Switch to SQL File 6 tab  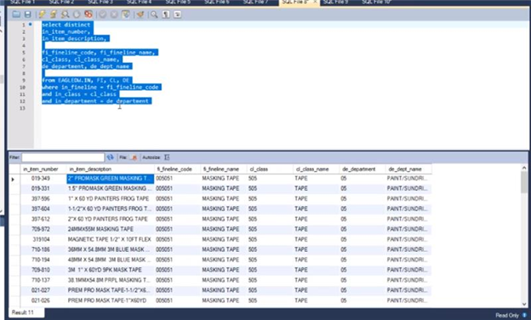(x=217, y=2)
